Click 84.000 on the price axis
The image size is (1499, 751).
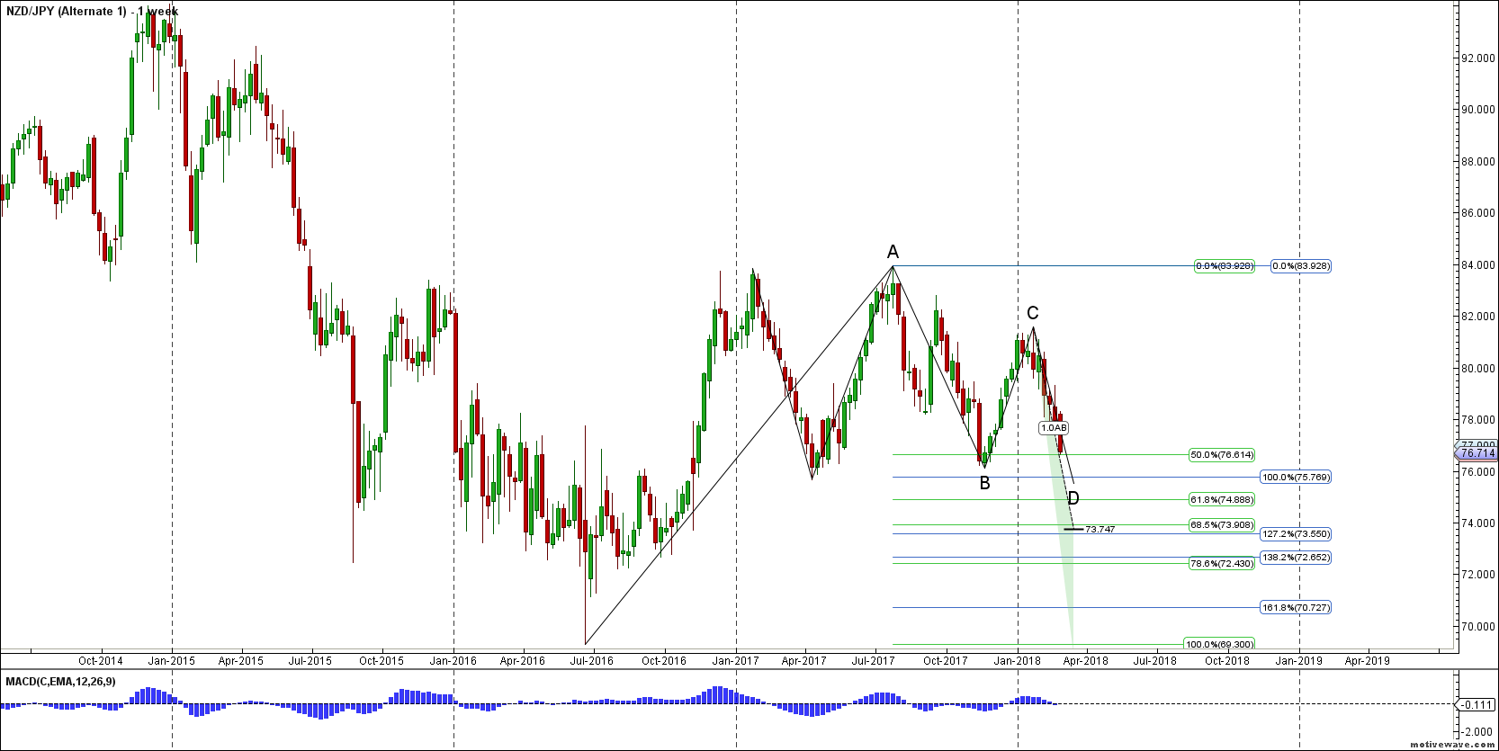tap(1480, 265)
